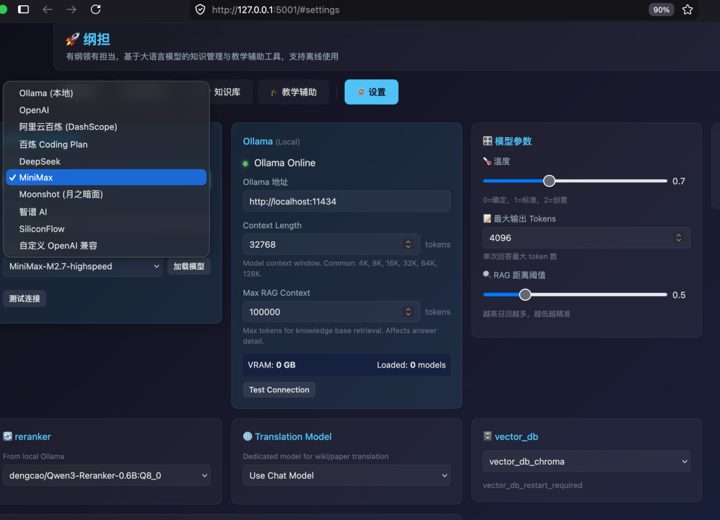Click the vector_db_restart_required text
This screenshot has height=520, width=720.
pos(532,485)
